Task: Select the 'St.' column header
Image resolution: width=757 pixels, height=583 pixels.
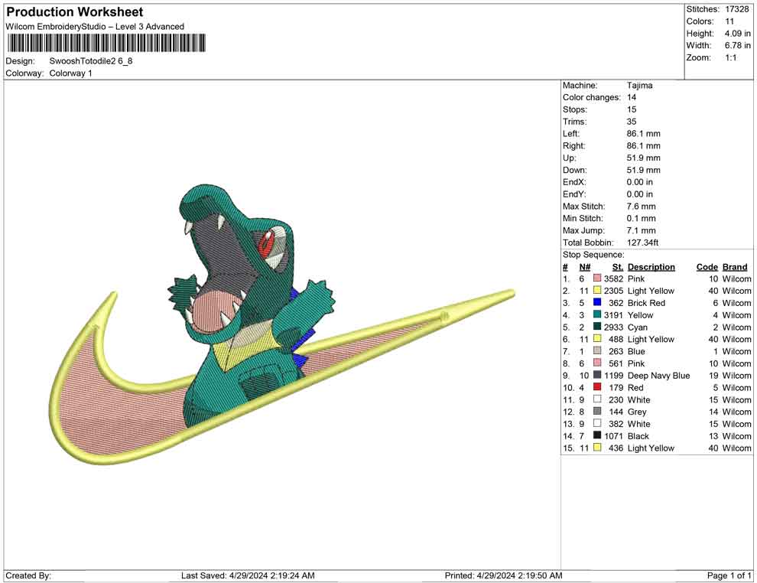Action: point(618,267)
